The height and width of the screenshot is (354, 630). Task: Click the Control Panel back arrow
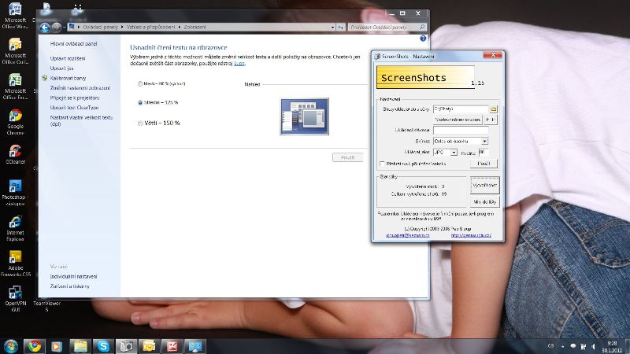pos(45,28)
